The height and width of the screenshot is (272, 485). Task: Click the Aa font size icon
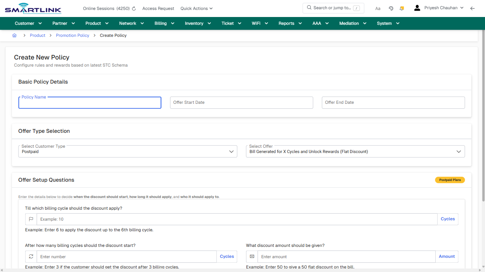coord(377,8)
